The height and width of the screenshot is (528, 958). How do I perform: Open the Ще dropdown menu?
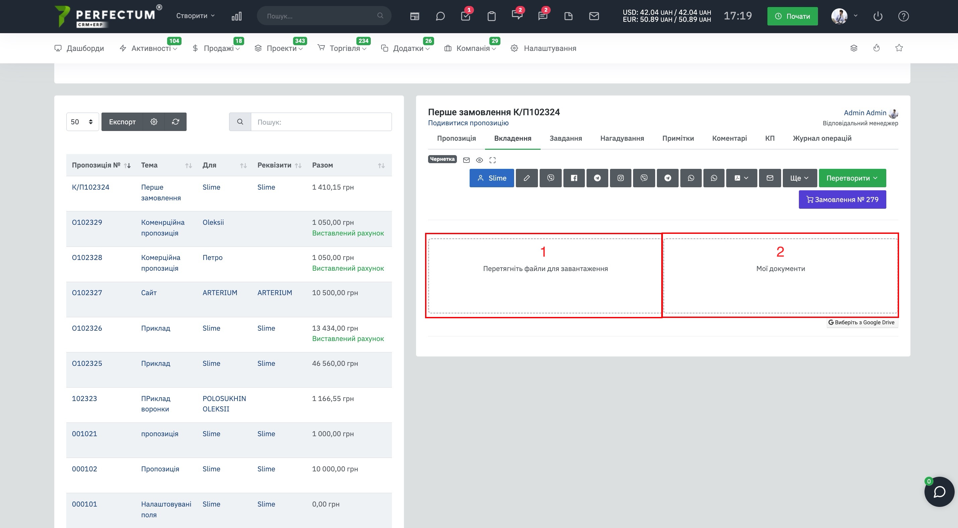pyautogui.click(x=800, y=178)
